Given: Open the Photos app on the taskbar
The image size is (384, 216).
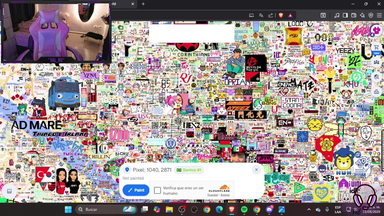Looking at the screenshot, I should [x=282, y=209].
